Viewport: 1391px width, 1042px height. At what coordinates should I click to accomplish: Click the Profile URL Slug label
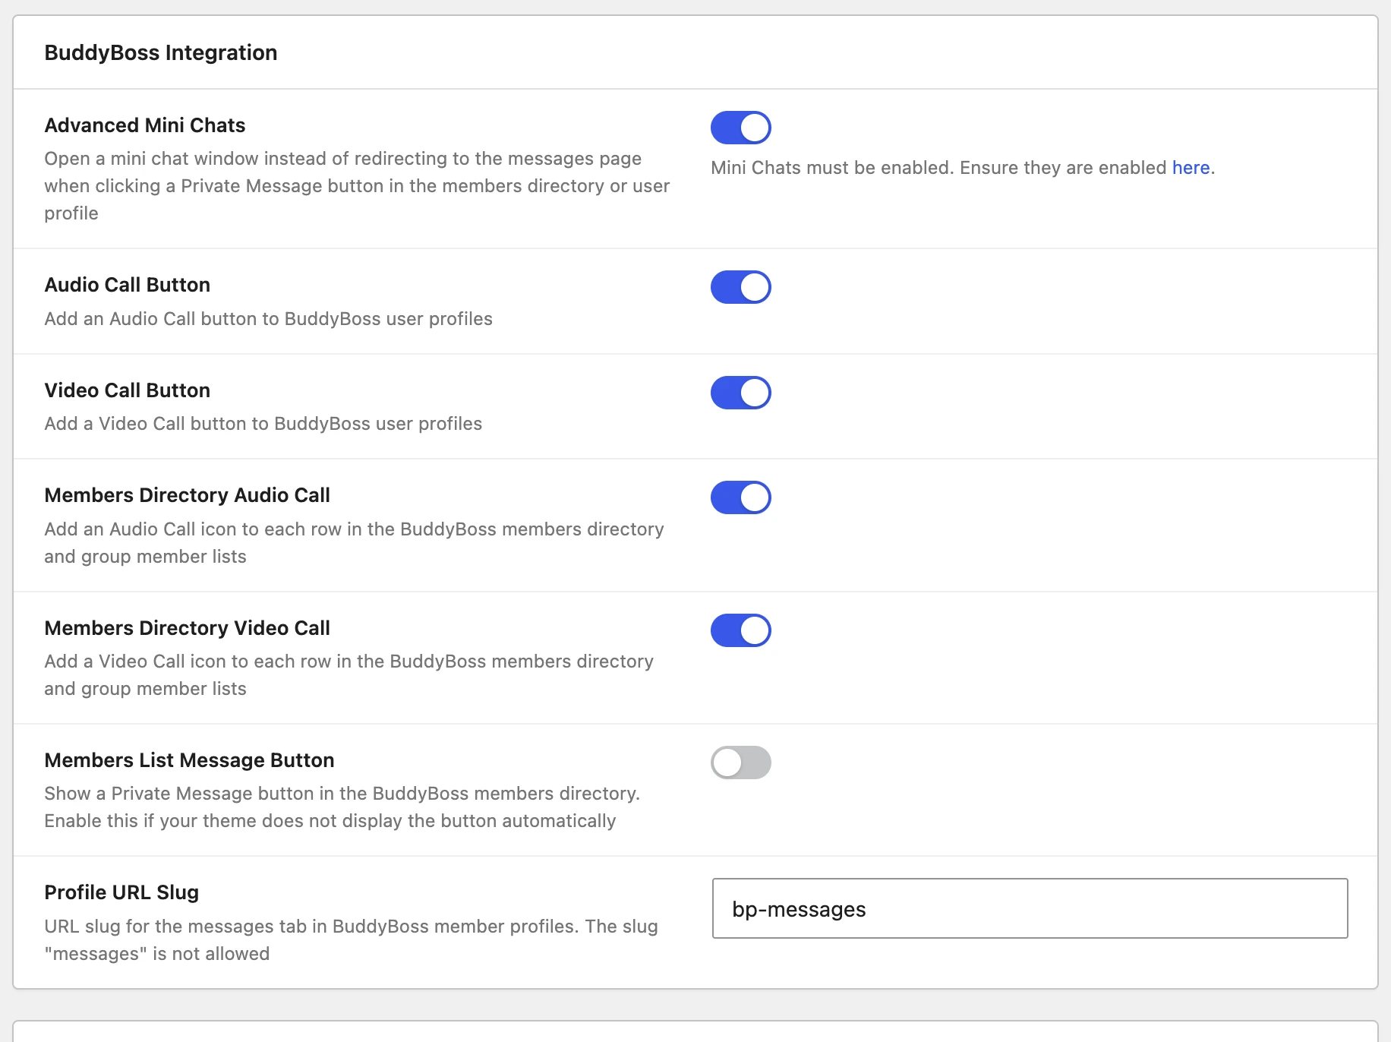[121, 892]
